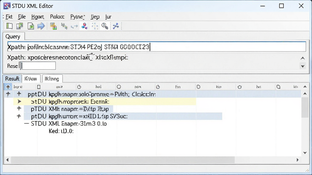
Task: Click the up arrow right of the results header
Action: click(x=305, y=87)
